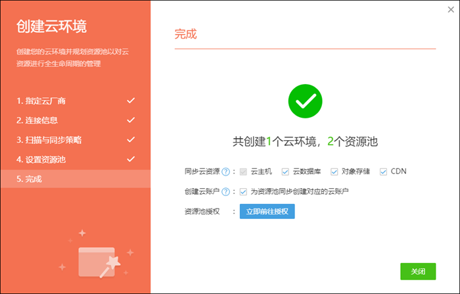Click checkmark next to 设置资源池 step
The height and width of the screenshot is (294, 460).
[131, 159]
